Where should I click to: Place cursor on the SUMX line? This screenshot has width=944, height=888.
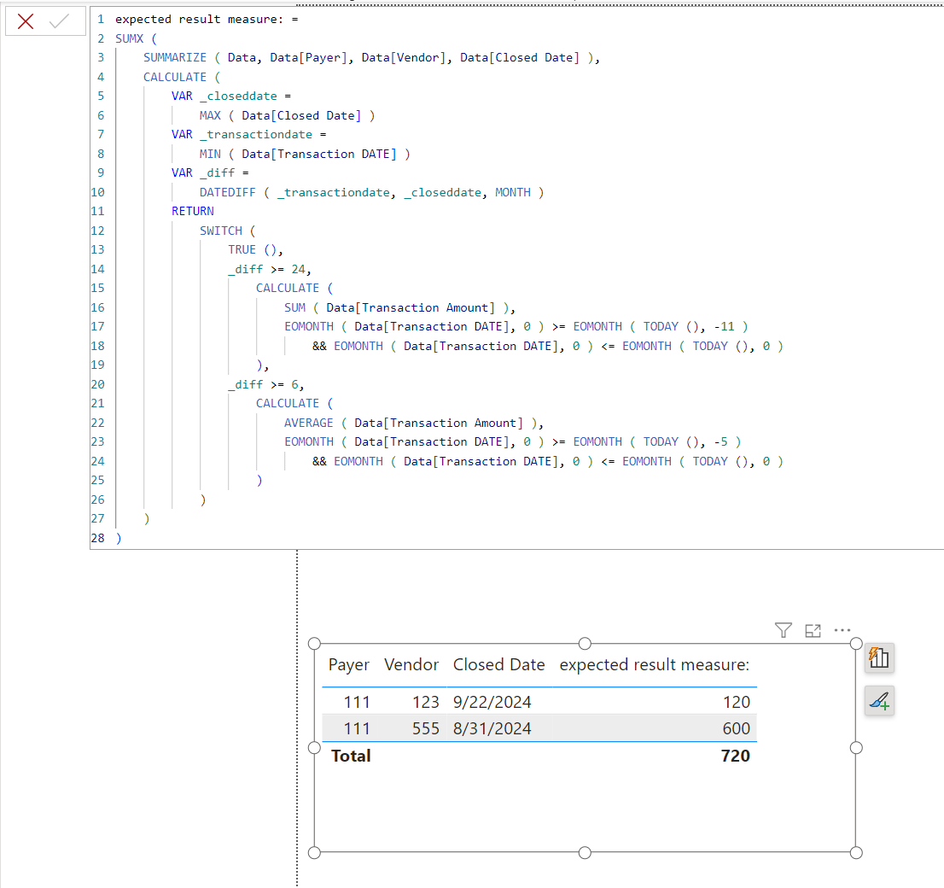click(136, 38)
